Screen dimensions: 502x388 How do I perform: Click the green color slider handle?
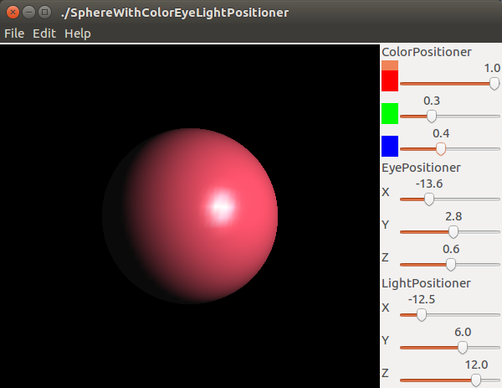tap(432, 116)
